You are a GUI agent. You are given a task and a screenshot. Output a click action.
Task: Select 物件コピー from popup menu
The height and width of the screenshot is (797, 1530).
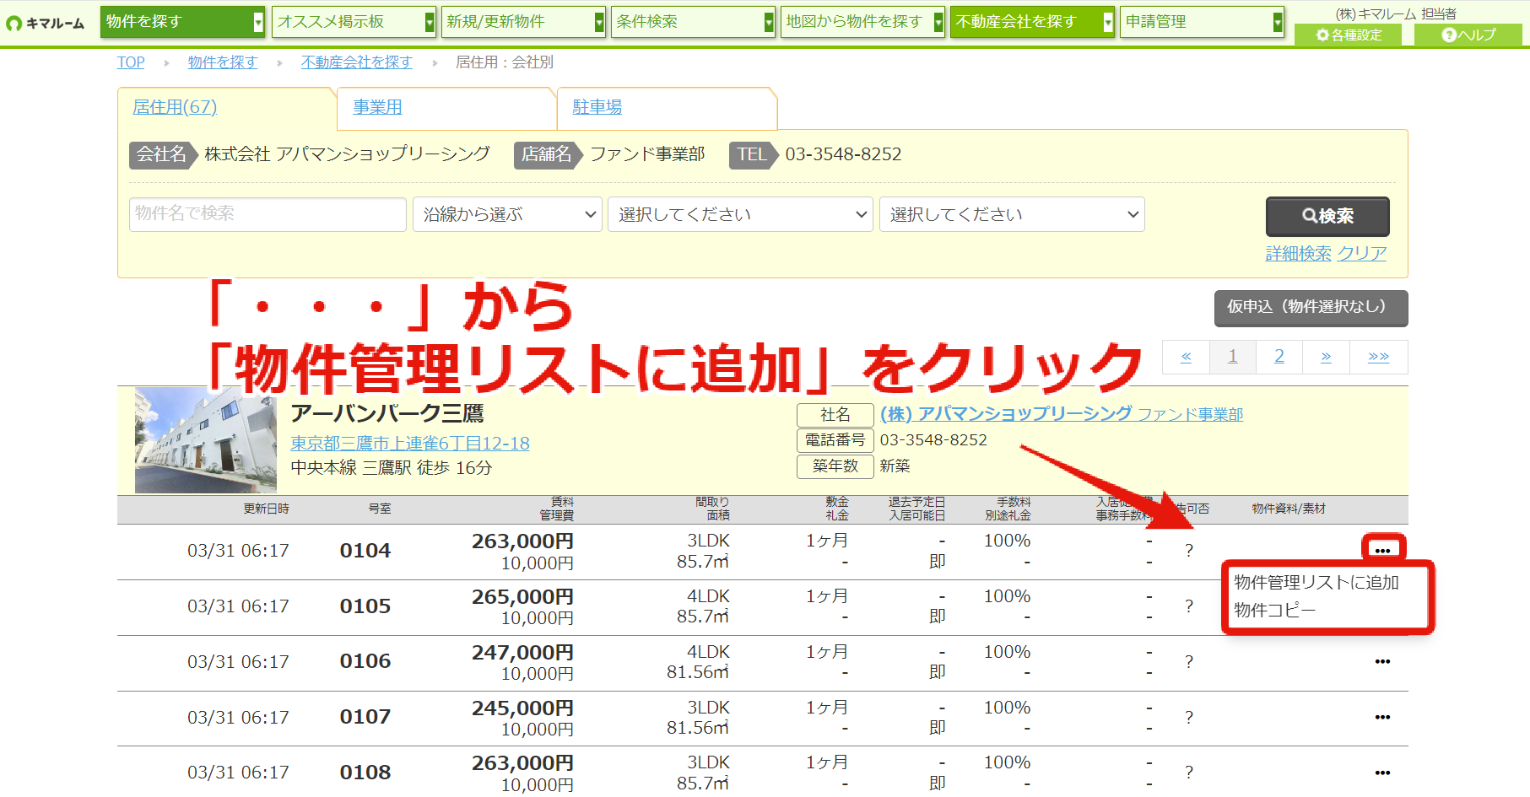1274,610
